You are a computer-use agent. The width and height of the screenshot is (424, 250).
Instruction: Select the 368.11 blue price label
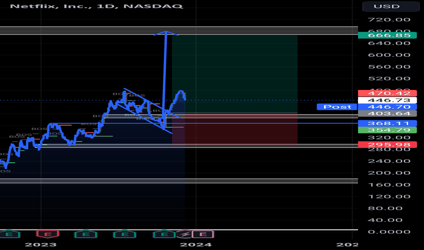[x=387, y=123]
